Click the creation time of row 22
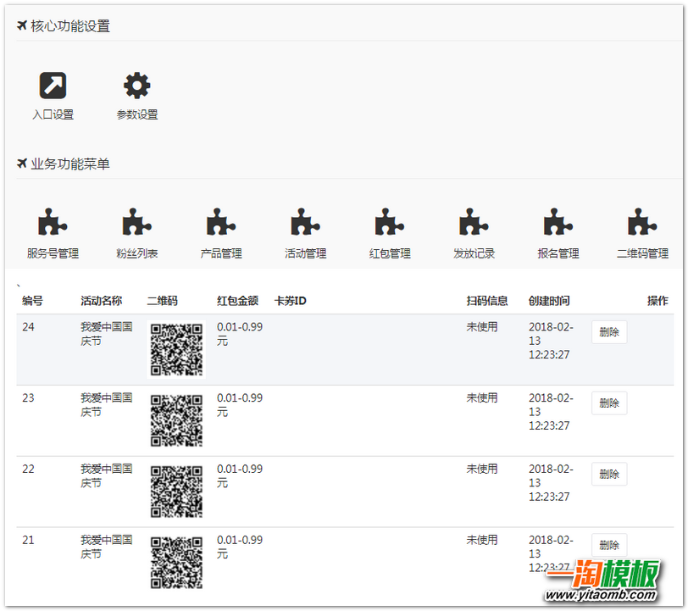The width and height of the screenshot is (688, 611). tap(551, 483)
